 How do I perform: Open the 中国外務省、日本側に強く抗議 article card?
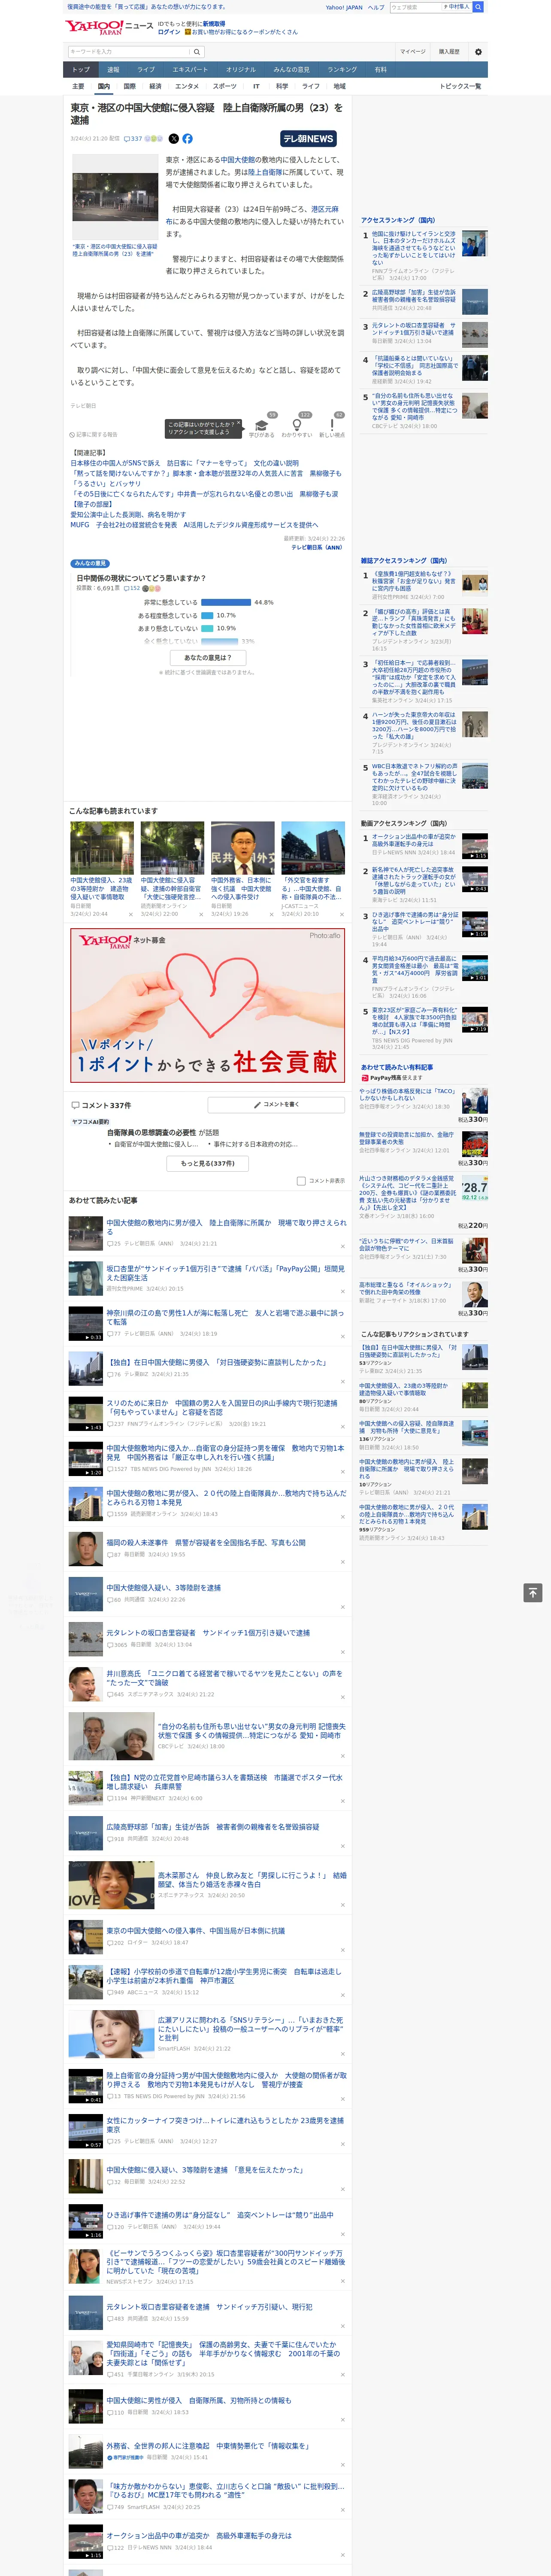(242, 869)
